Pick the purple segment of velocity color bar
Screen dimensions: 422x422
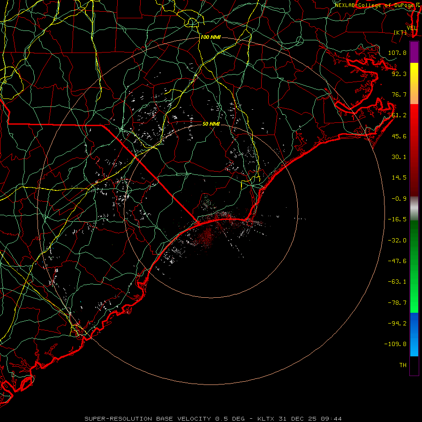[x=414, y=52]
